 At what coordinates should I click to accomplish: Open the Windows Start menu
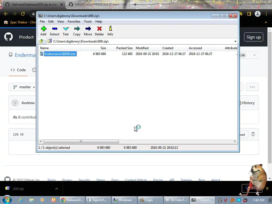pos(7,200)
